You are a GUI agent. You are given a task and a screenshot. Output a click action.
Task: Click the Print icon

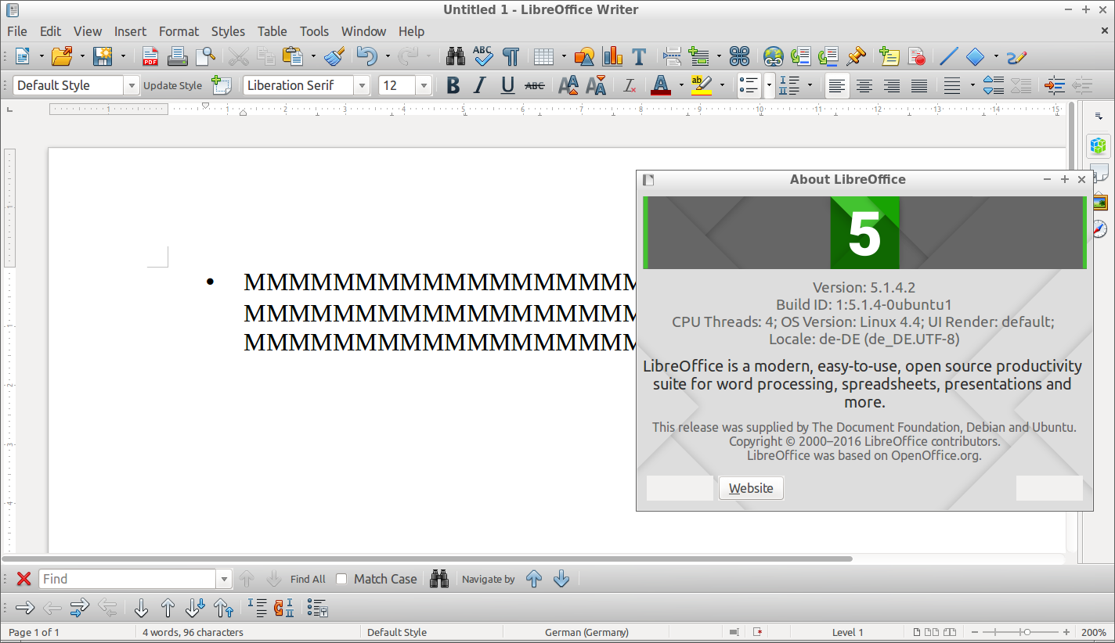pos(178,56)
